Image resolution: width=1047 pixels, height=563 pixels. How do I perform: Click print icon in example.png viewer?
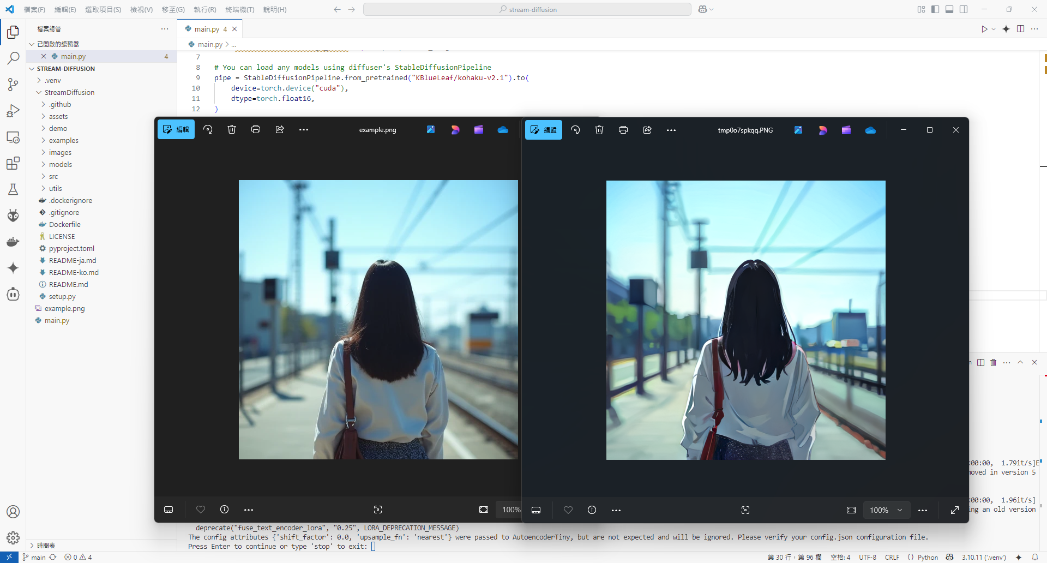click(256, 129)
